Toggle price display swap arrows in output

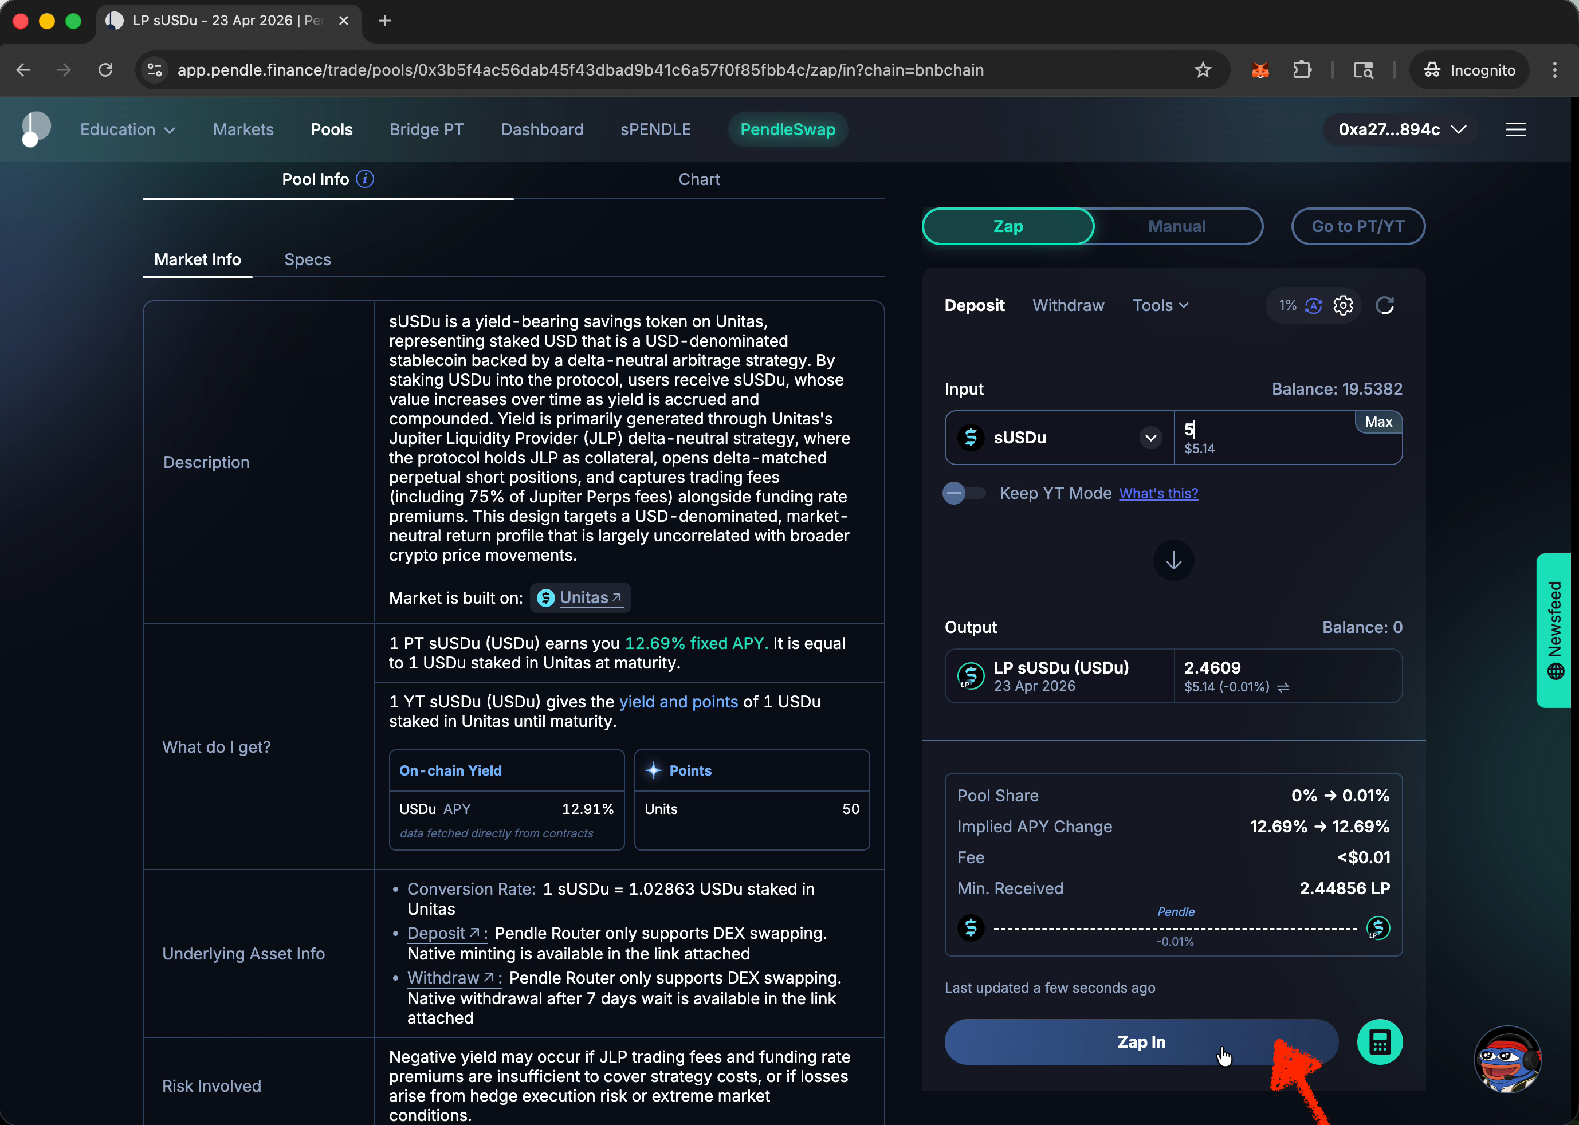coord(1283,687)
